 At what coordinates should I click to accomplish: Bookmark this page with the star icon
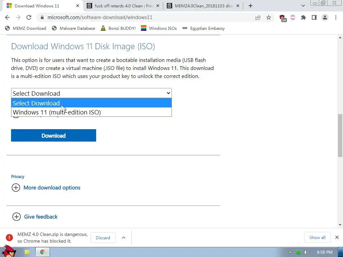[x=269, y=17]
